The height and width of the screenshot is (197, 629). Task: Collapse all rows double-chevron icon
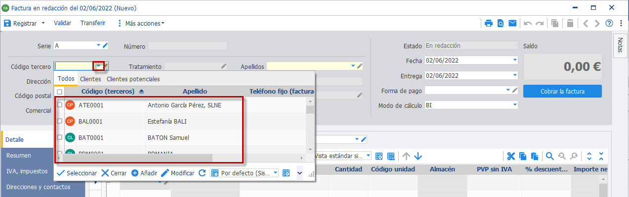coord(601,156)
